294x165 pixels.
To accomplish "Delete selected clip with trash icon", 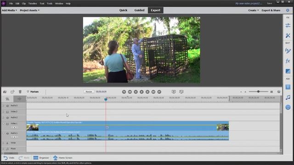I will point(20,92).
